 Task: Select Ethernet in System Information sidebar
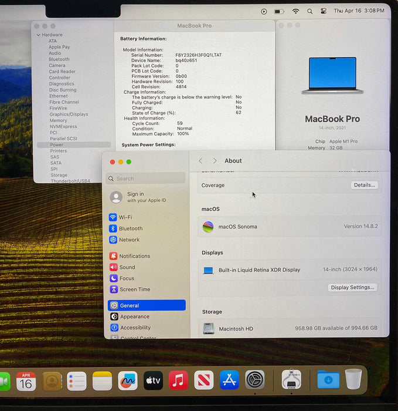click(x=59, y=96)
